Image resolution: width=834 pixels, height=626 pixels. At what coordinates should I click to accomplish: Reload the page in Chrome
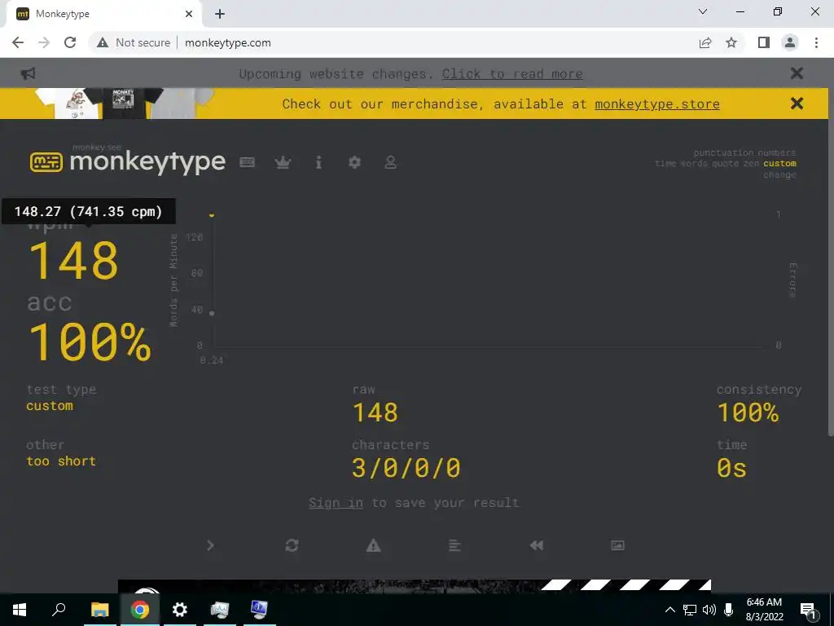70,42
